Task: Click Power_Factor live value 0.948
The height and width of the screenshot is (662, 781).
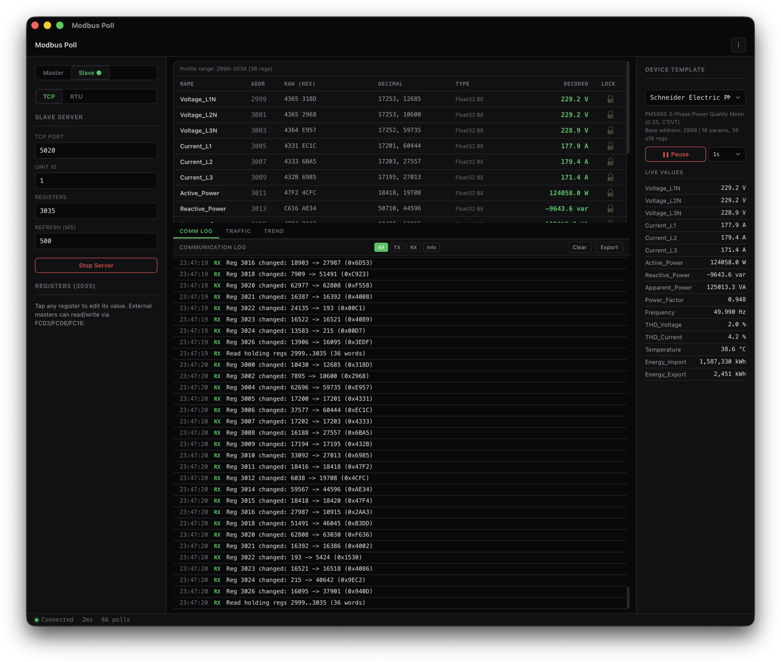Action: tap(736, 300)
